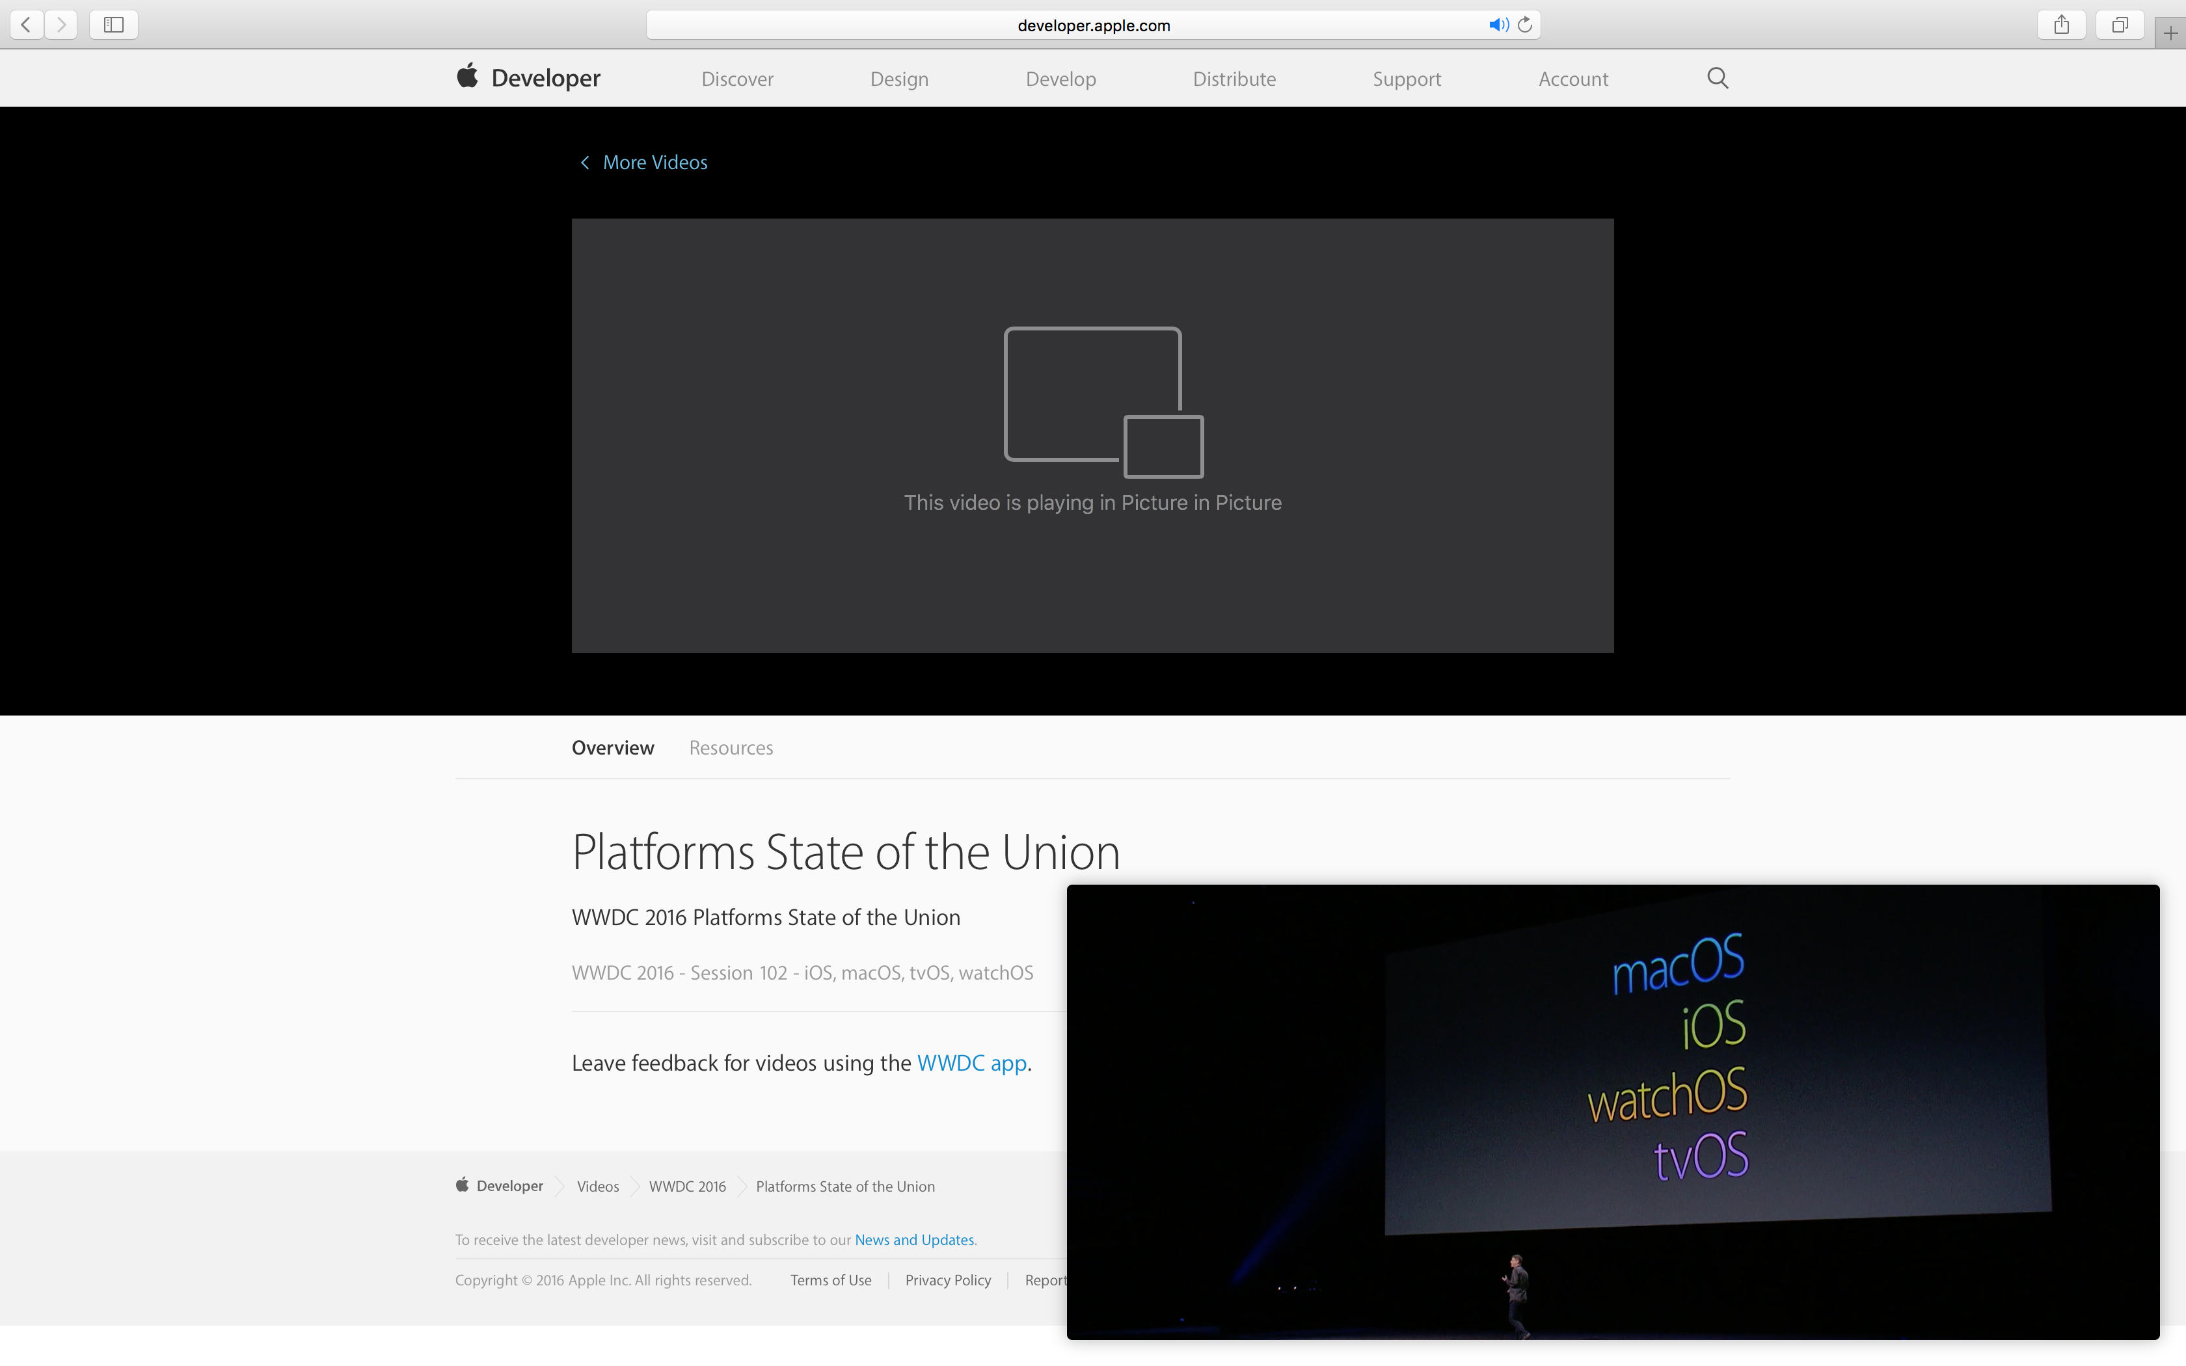
Task: Subscribe via the News and Updates link
Action: point(913,1240)
